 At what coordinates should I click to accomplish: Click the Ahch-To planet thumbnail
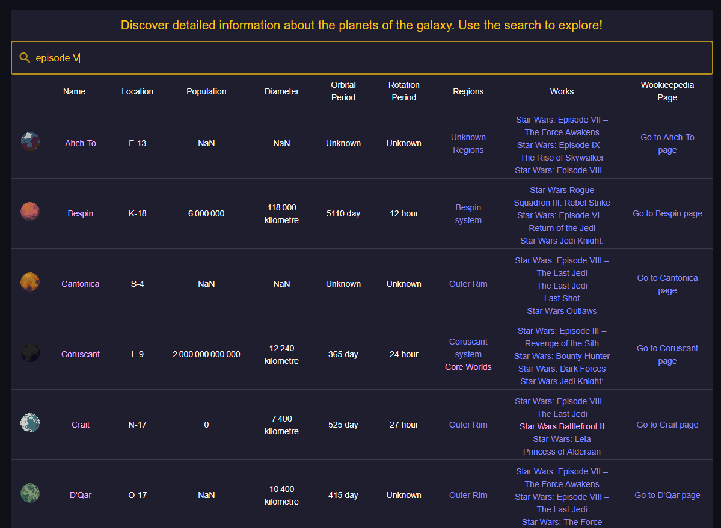click(x=30, y=142)
